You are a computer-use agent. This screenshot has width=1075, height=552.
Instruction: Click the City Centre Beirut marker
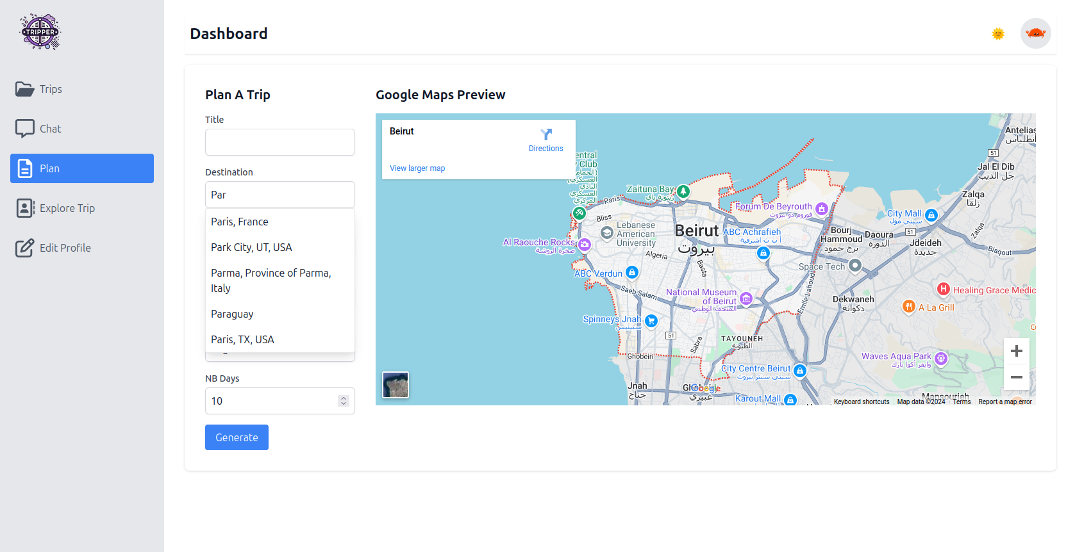point(800,370)
